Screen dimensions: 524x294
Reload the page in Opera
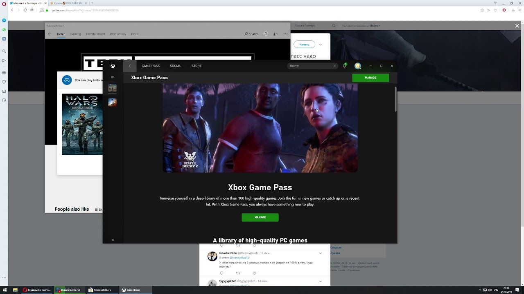(x=25, y=10)
